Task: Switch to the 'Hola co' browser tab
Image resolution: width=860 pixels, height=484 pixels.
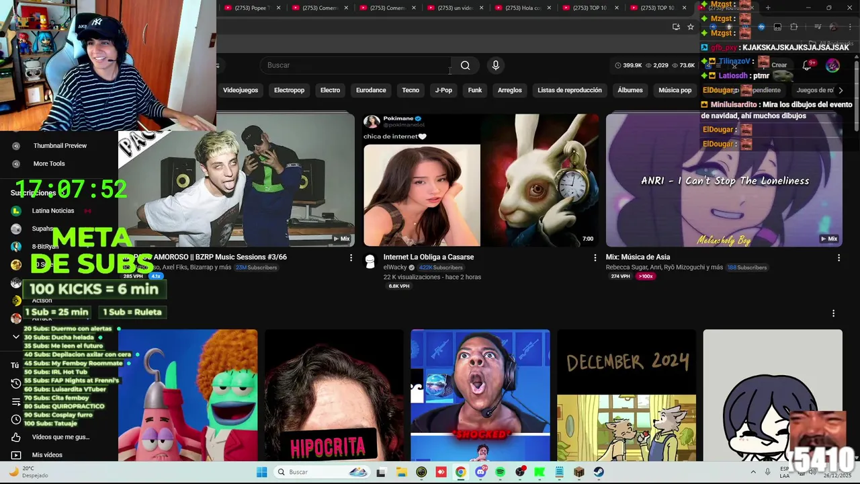Action: pos(523,8)
